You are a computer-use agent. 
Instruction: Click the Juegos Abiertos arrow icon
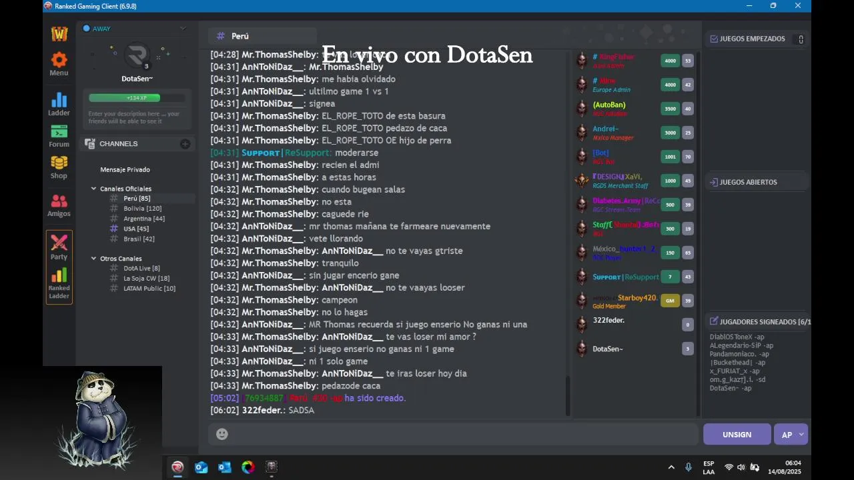click(713, 182)
